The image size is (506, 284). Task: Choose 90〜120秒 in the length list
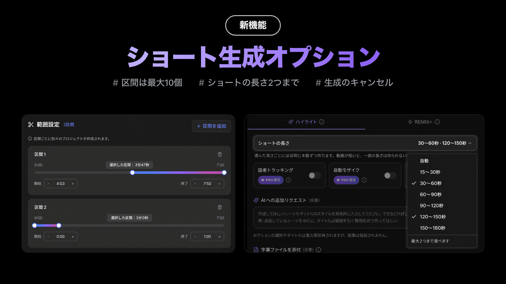coord(442,206)
